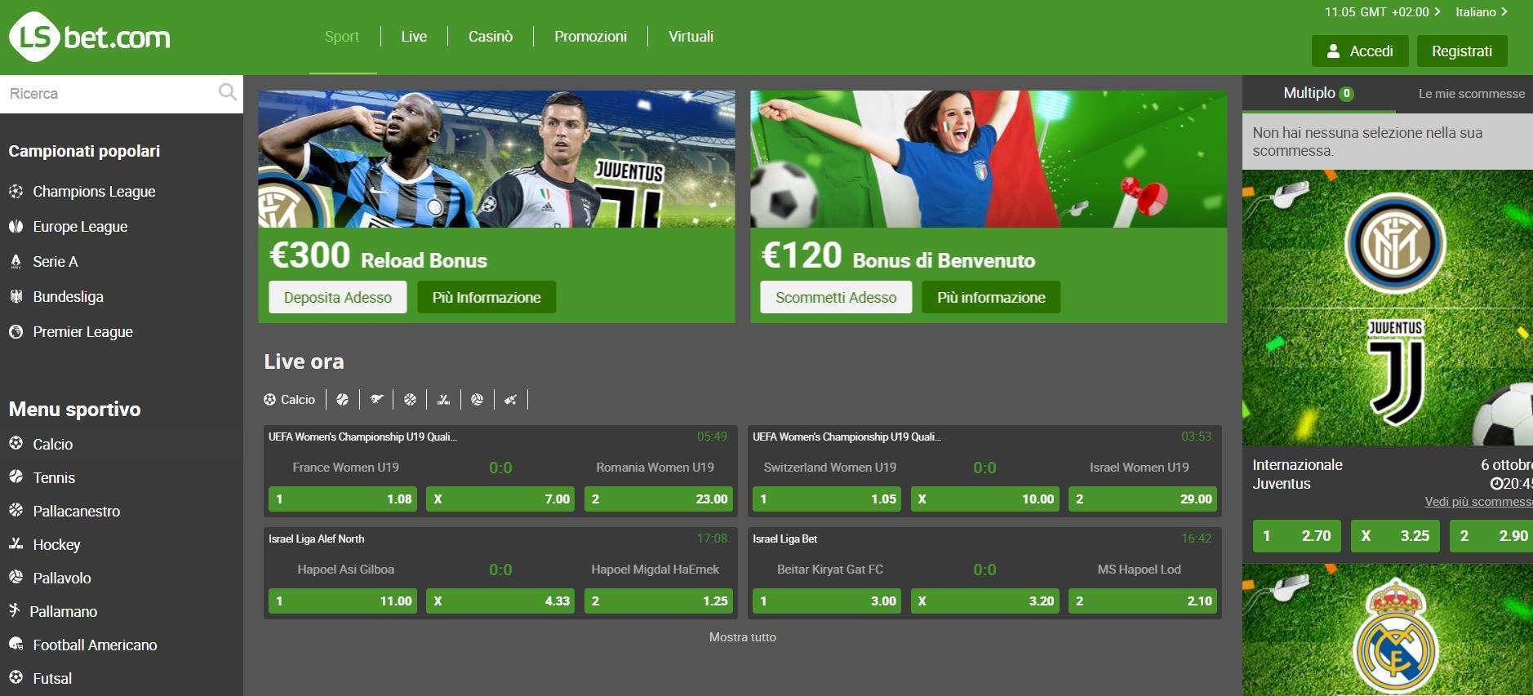
Task: Filter live events by tennis icon
Action: pyautogui.click(x=342, y=399)
